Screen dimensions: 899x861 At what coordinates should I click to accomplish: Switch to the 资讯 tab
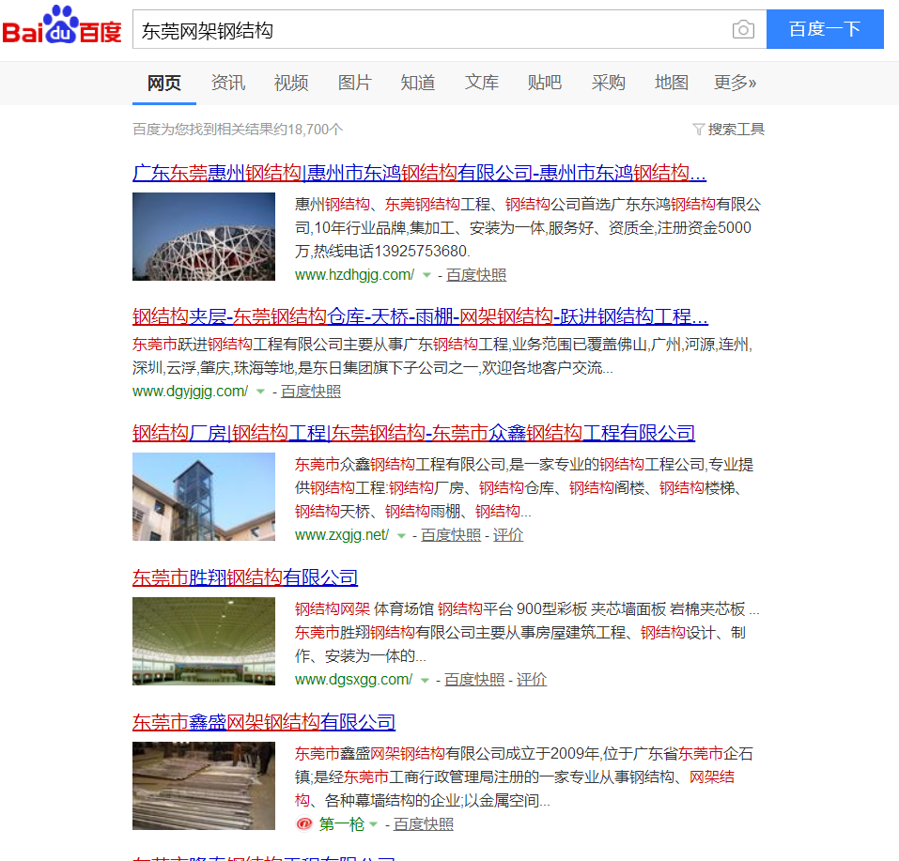tap(227, 84)
